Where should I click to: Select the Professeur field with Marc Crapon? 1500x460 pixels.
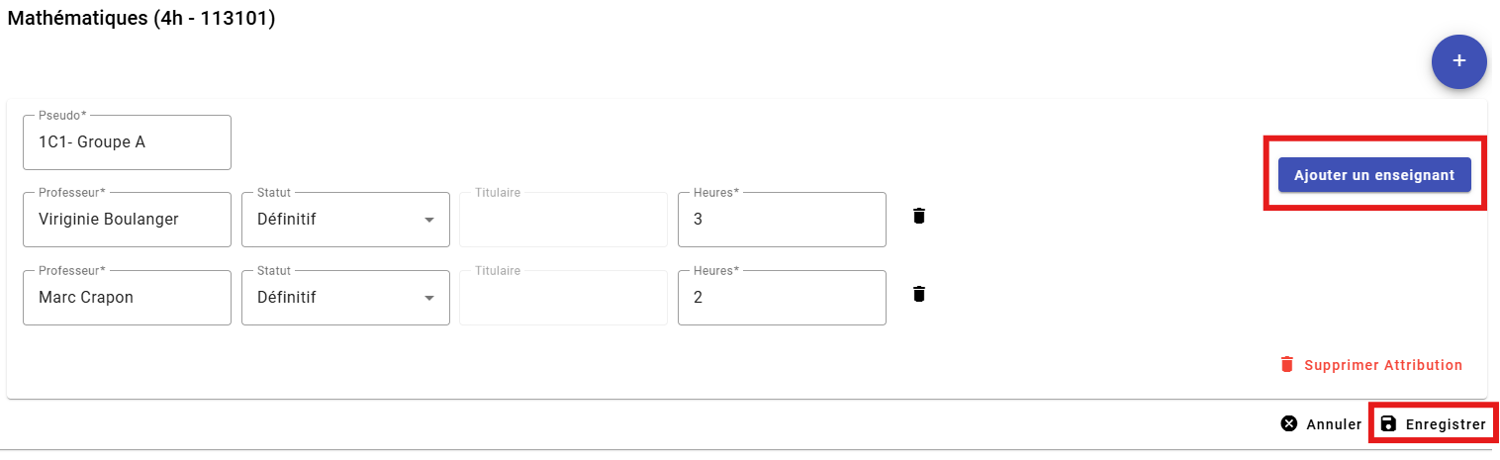click(127, 298)
